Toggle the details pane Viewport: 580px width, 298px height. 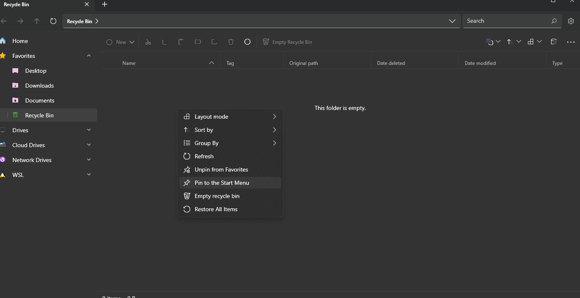click(554, 42)
